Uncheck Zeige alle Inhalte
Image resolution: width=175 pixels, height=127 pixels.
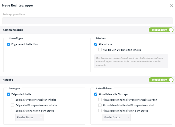(8, 94)
